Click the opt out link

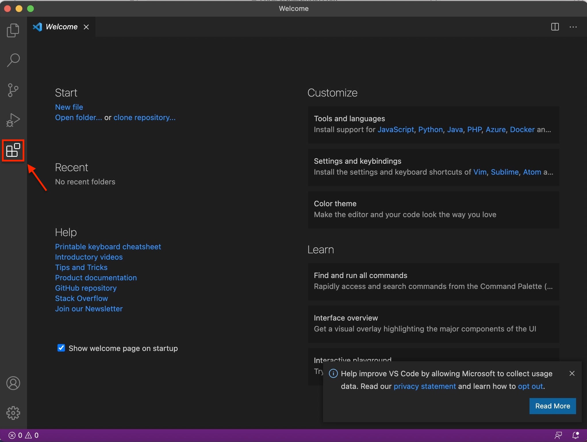coord(530,386)
